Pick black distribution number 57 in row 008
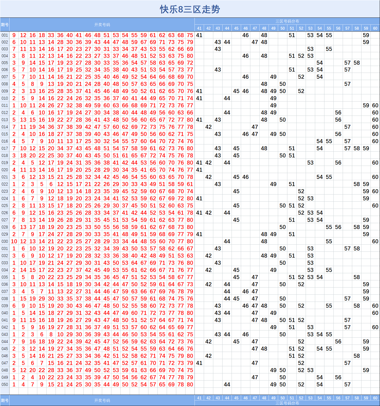 point(347,84)
